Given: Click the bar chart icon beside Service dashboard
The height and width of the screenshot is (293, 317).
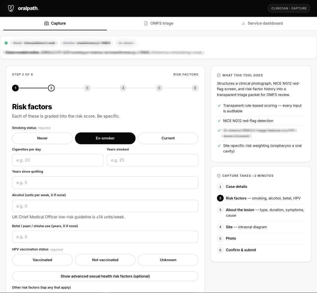Looking at the screenshot, I should [243, 23].
